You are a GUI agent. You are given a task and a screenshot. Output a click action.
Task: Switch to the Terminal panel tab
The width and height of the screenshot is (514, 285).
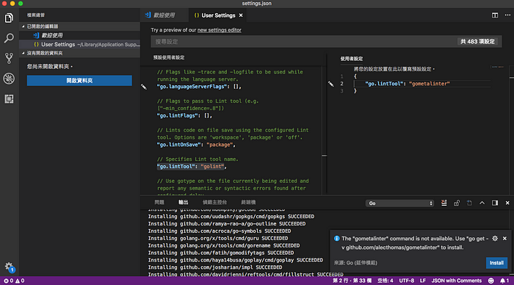tap(248, 202)
